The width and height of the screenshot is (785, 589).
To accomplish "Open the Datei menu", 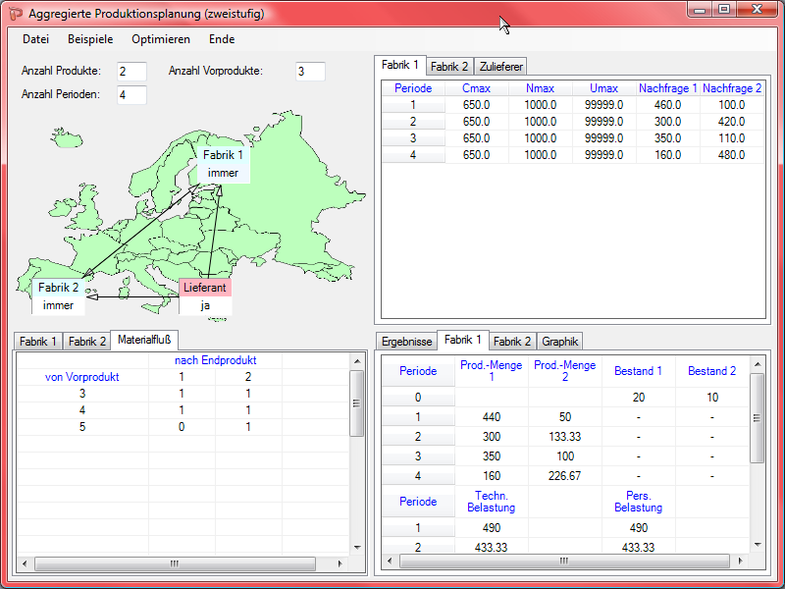I will 35,39.
